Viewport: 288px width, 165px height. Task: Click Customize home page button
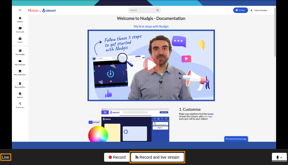236,139
